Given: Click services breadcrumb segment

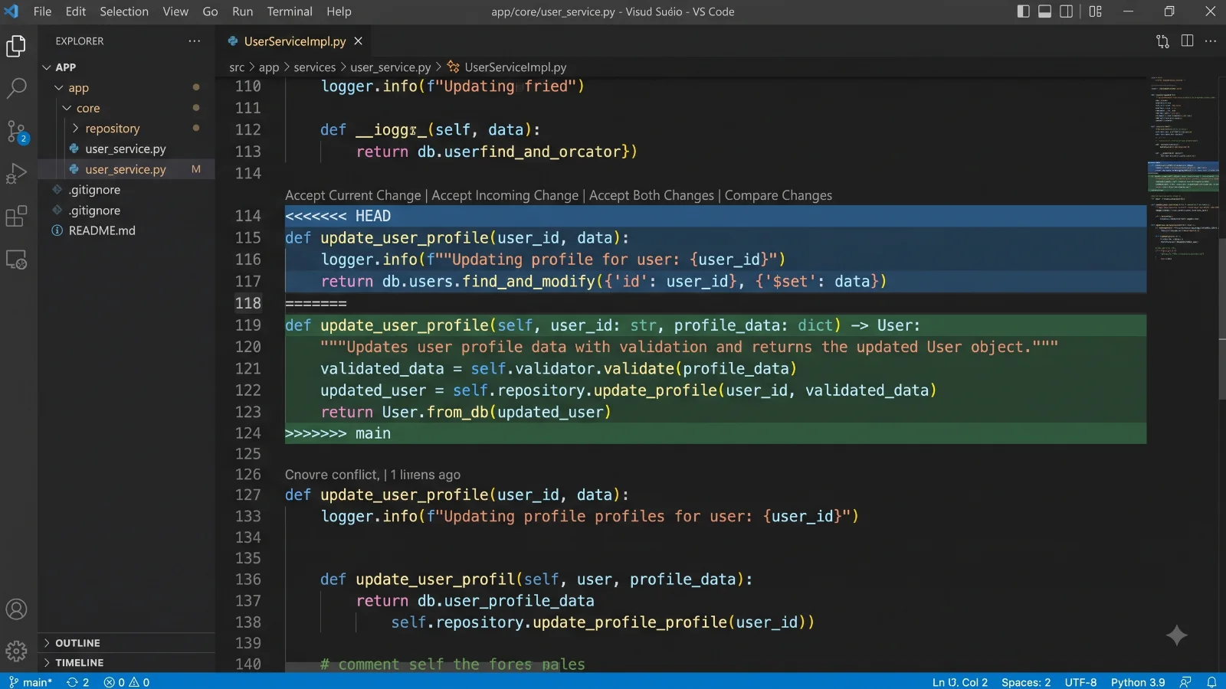Looking at the screenshot, I should (x=315, y=67).
